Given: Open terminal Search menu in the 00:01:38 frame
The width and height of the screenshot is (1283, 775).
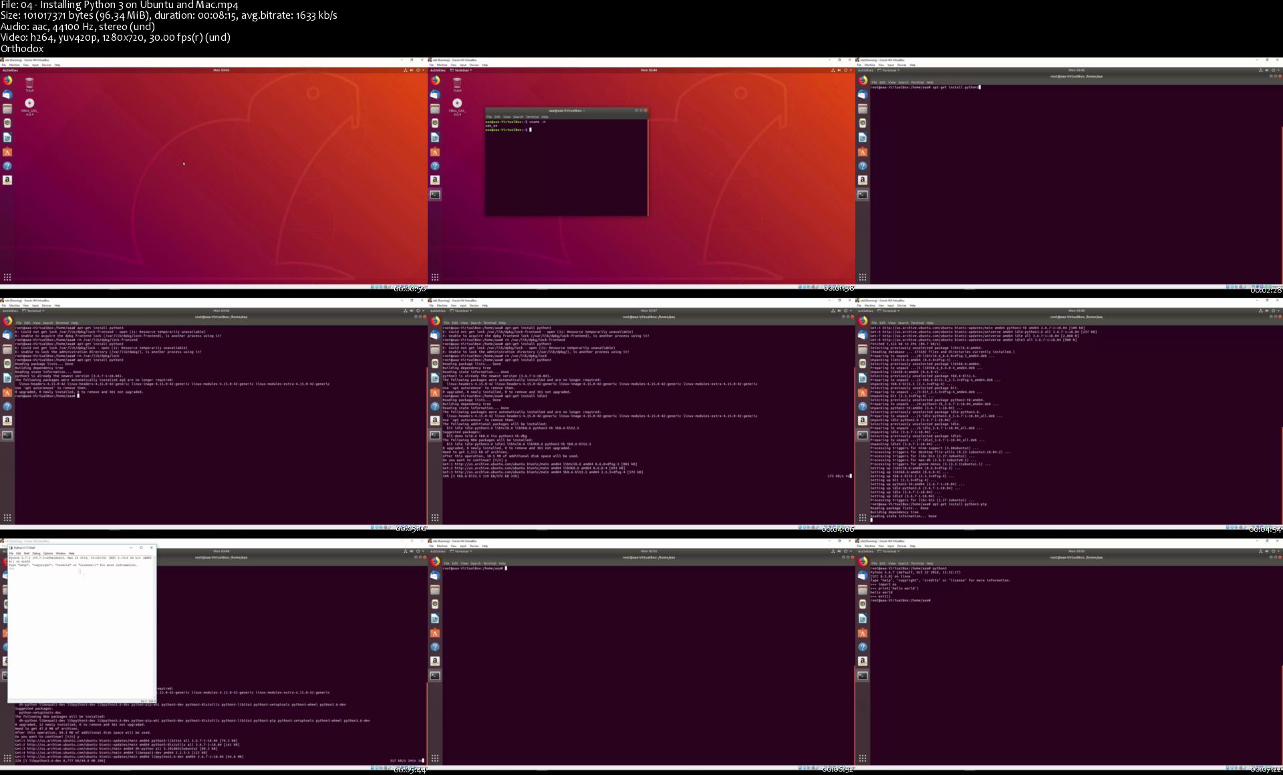Looking at the screenshot, I should click(x=518, y=117).
